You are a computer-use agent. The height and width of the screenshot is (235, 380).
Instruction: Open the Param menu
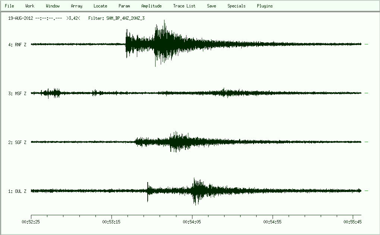tap(124, 6)
